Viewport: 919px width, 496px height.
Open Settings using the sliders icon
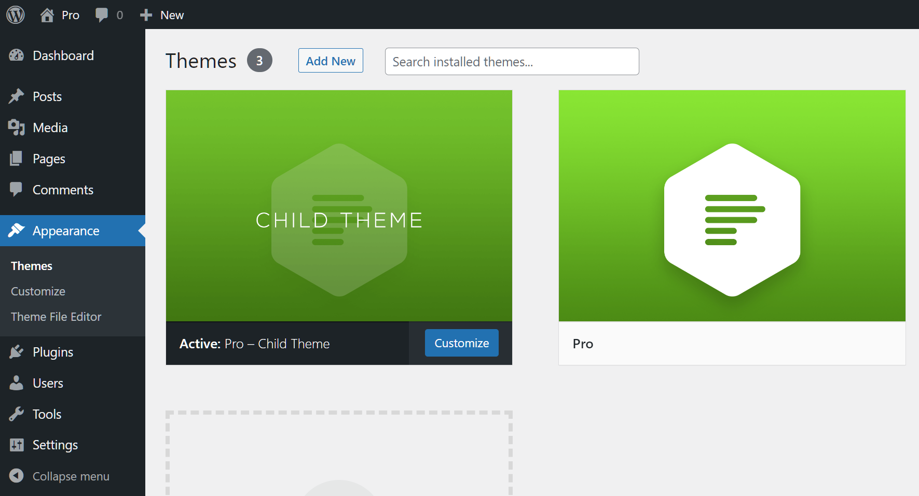17,444
